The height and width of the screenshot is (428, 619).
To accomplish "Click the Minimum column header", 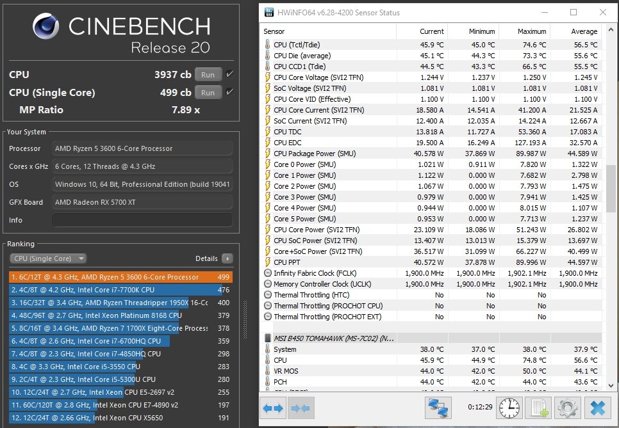I will [474, 31].
